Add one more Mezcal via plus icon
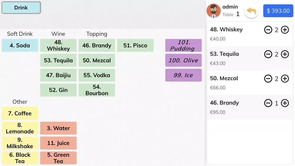Image resolution: width=295 pixels, height=166 pixels. click(x=285, y=79)
